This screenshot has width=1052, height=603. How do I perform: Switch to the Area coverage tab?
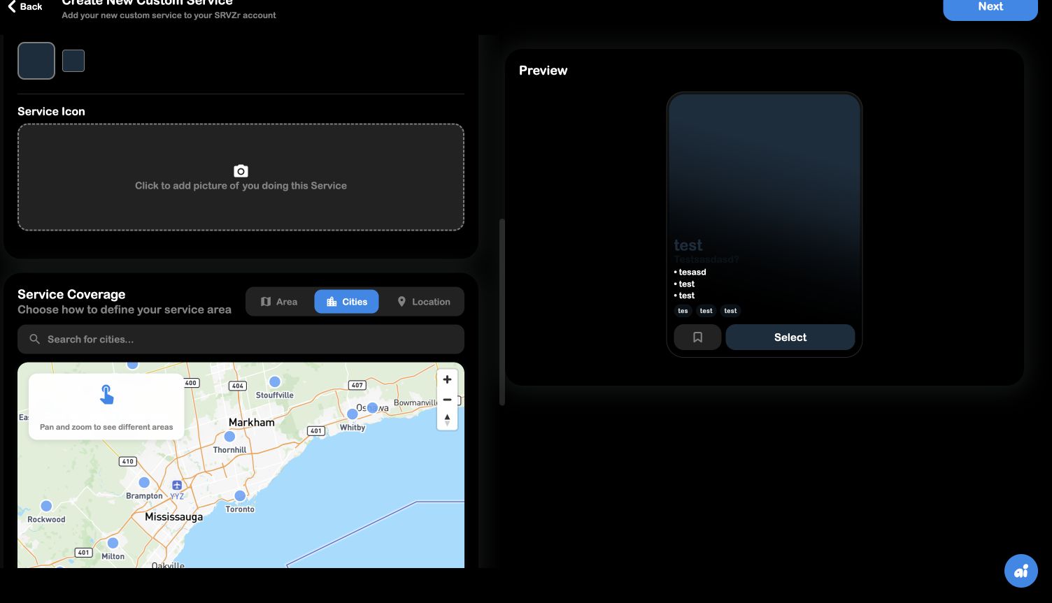pos(278,302)
